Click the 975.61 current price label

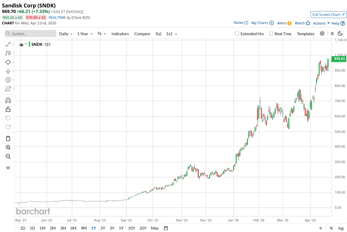pos(339,59)
